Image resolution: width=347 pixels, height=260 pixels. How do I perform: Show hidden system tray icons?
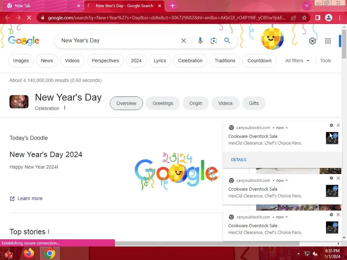pyautogui.click(x=299, y=254)
